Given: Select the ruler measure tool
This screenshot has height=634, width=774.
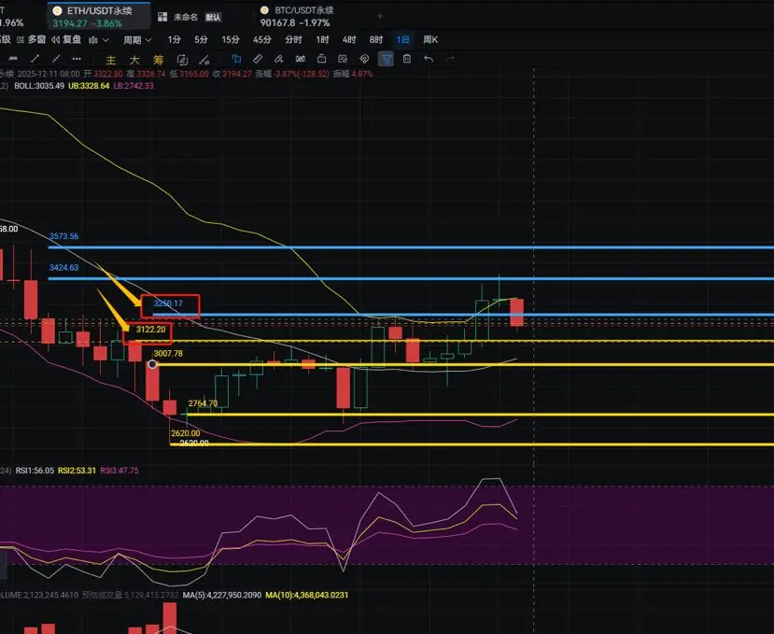Looking at the screenshot, I should click(258, 59).
